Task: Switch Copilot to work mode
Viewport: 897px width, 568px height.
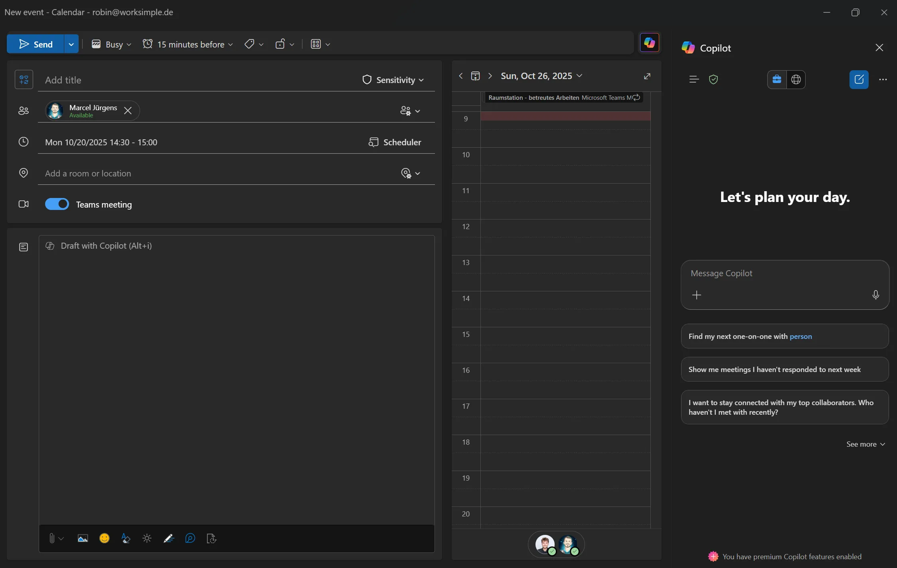Action: tap(777, 79)
